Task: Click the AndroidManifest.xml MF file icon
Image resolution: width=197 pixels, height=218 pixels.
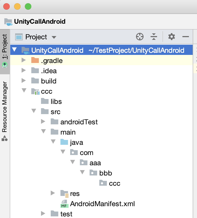Action: click(64, 204)
